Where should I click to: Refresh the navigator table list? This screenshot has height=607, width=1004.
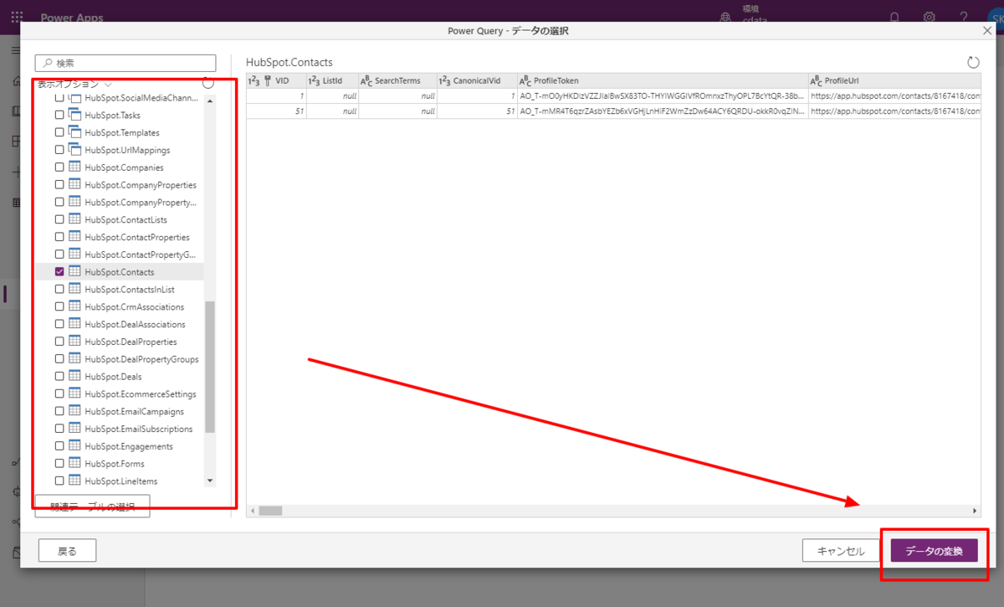pos(207,82)
